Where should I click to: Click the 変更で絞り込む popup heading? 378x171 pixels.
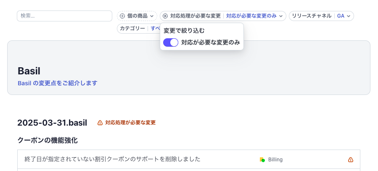point(184,31)
